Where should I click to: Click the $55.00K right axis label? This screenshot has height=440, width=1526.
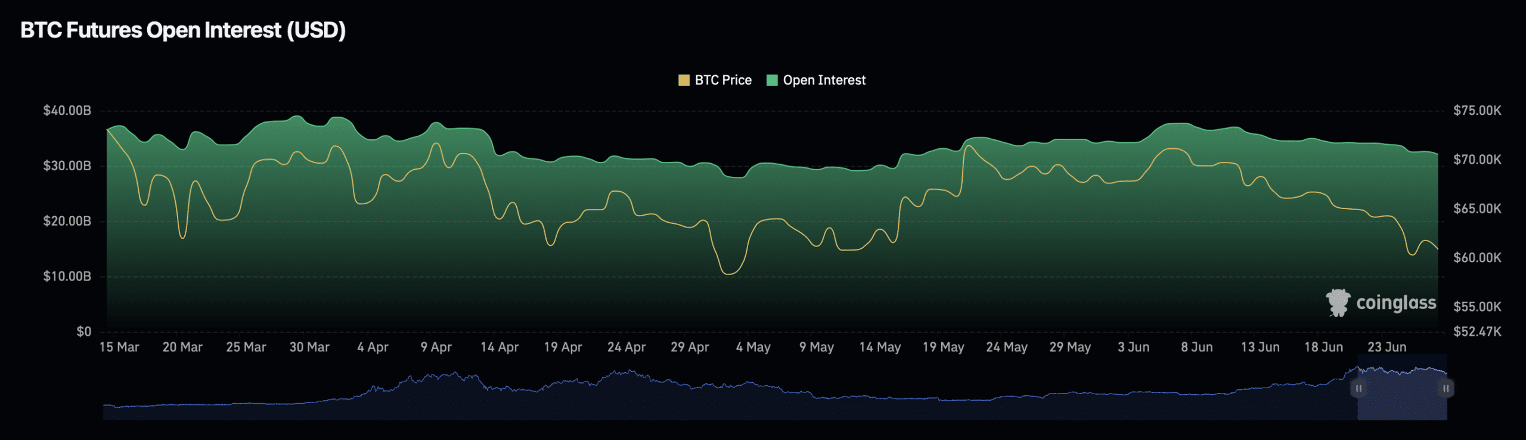1477,307
